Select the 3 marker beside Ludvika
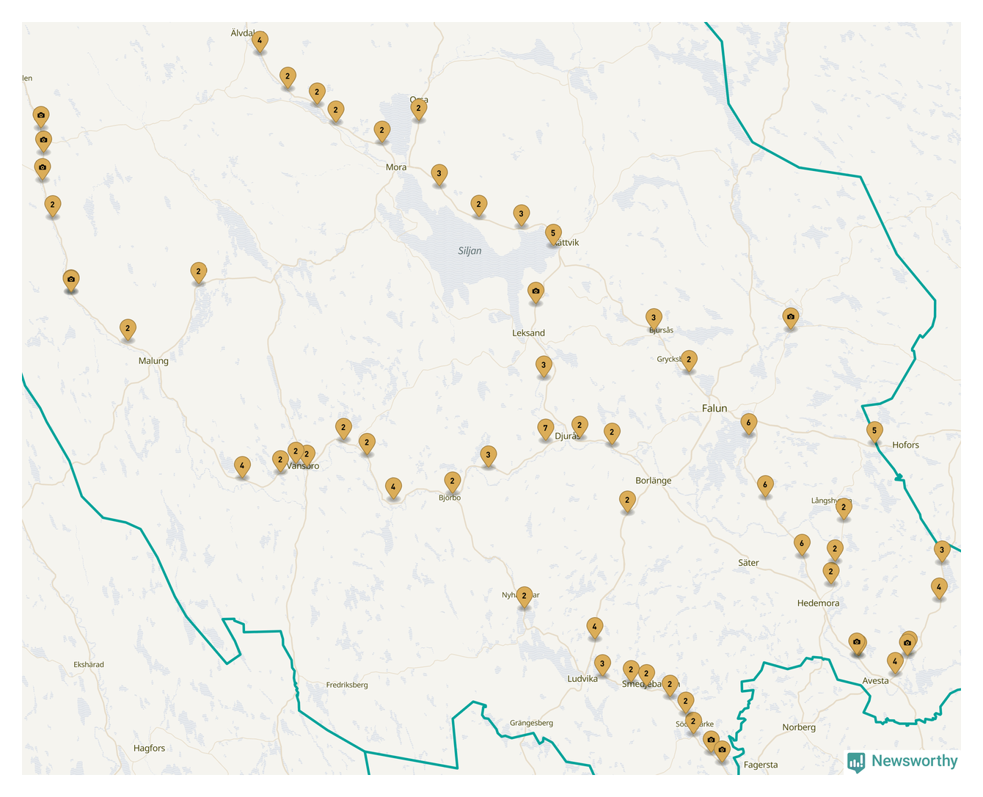Screen dimensions: 983x797 (x=602, y=664)
